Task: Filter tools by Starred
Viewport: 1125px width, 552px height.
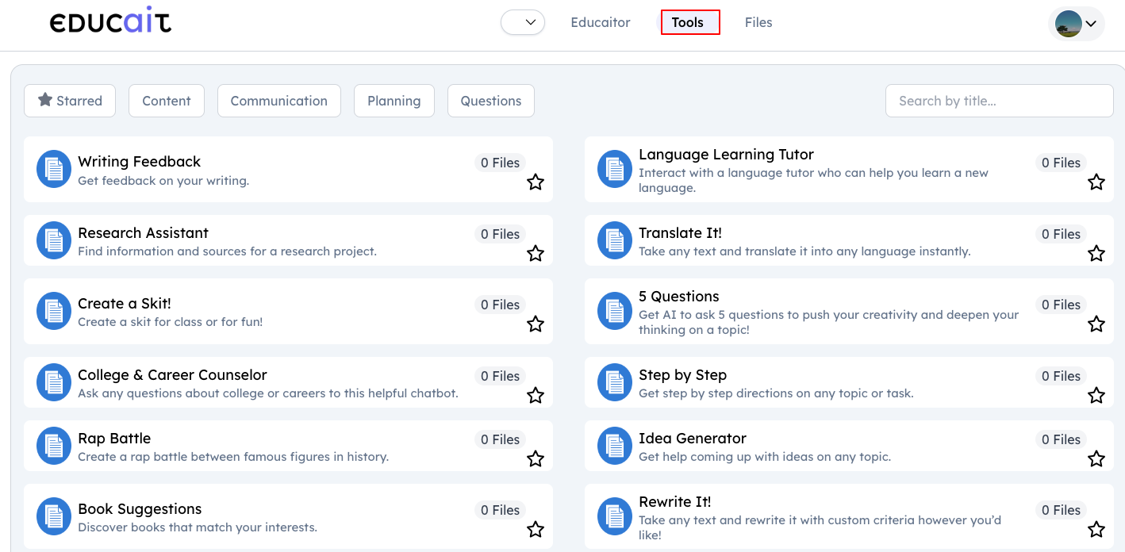Action: click(x=70, y=101)
